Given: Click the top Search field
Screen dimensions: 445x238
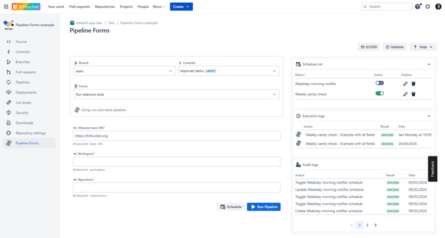Looking at the screenshot, I should click(386, 7).
